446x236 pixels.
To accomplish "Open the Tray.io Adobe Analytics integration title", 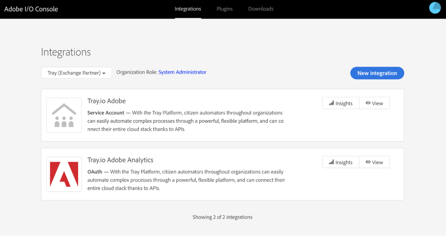I will [x=120, y=160].
